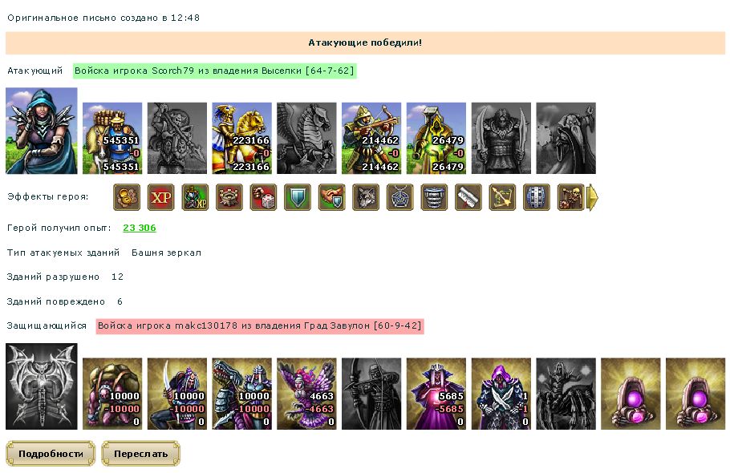
Task: Click the wolf head hero effect icon
Action: click(x=366, y=197)
